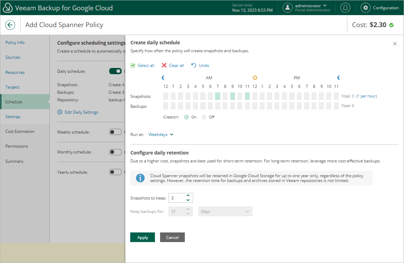Toggle the 11 PM backup cell
The image size is (404, 263).
(x=336, y=106)
